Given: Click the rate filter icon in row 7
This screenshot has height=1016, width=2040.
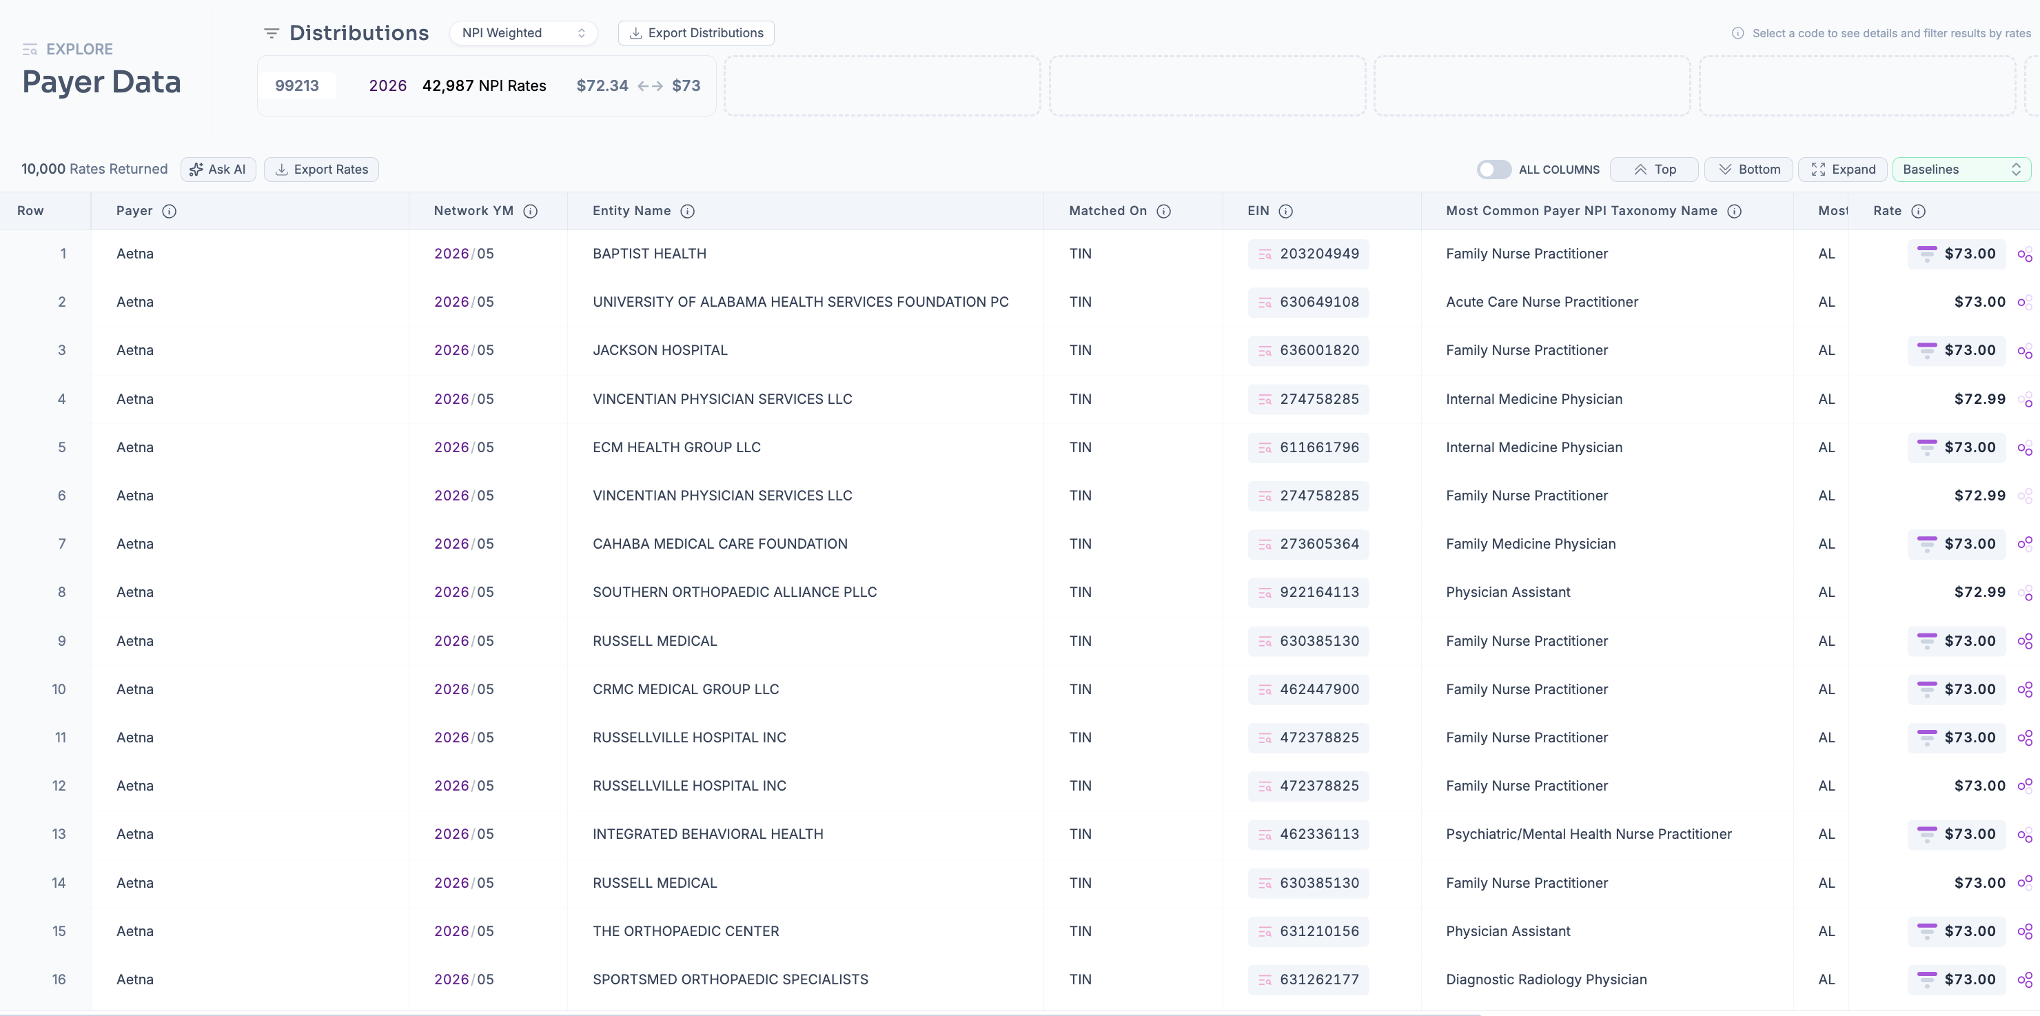Looking at the screenshot, I should coord(1926,544).
